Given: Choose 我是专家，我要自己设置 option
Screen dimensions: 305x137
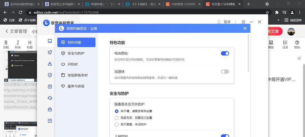Looking at the screenshot, I should (x=133, y=118).
